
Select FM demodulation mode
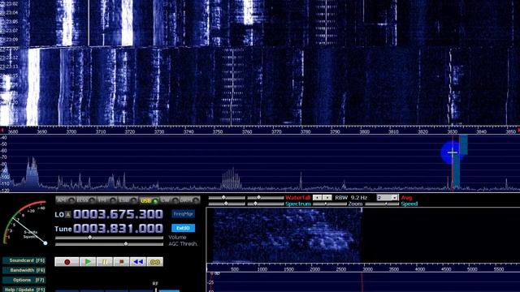tap(107, 200)
